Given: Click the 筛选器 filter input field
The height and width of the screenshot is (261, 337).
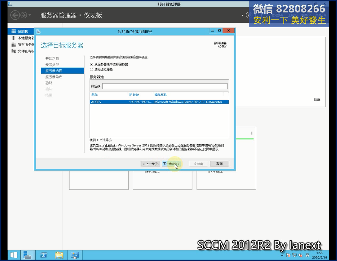Looking at the screenshot, I should 165,86.
